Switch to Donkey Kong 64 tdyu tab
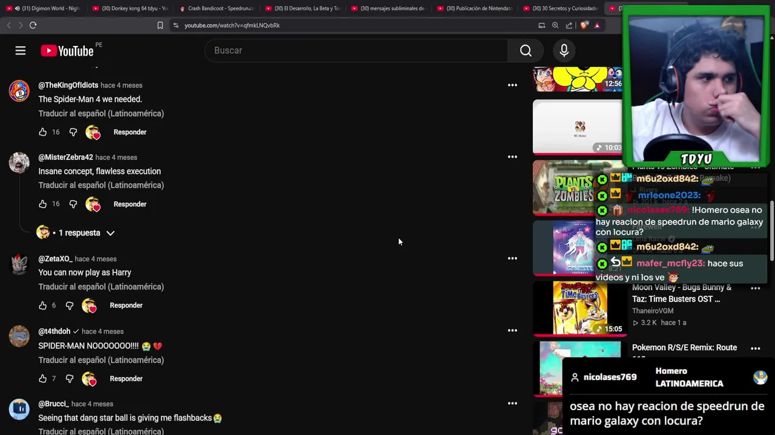 (130, 8)
